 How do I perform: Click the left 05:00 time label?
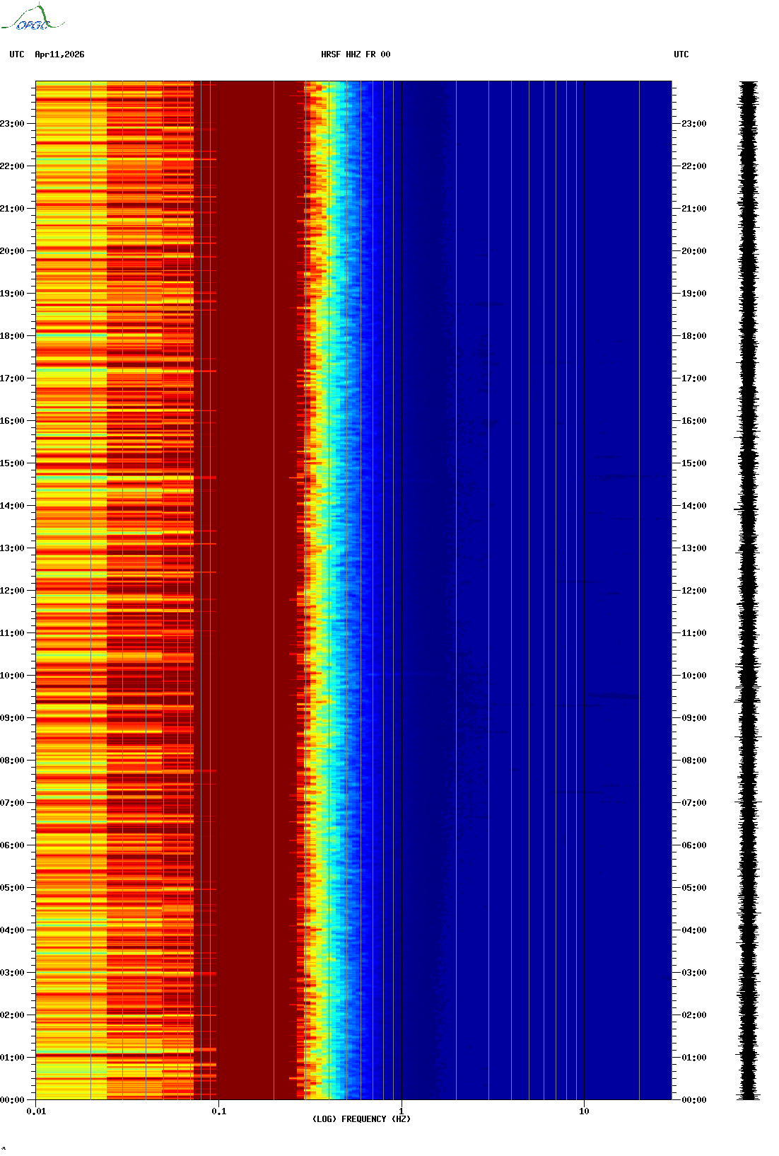point(12,888)
